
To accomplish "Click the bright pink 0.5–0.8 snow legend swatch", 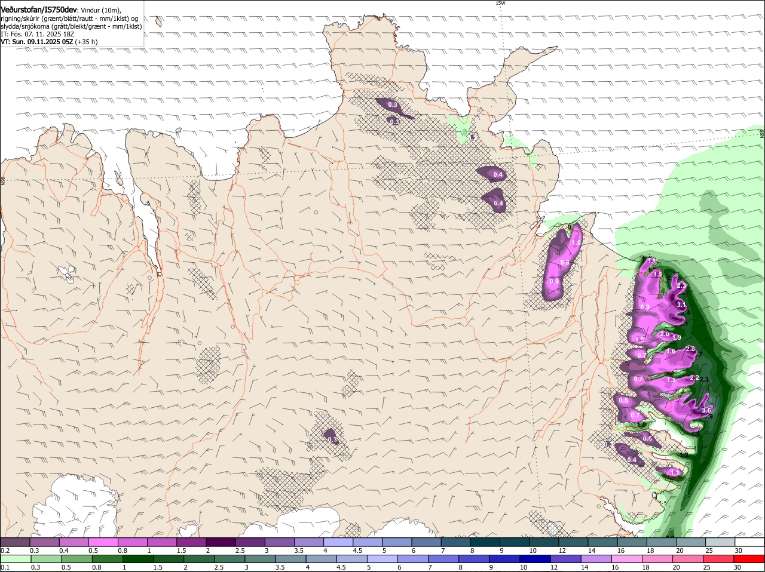I will tap(103, 542).
